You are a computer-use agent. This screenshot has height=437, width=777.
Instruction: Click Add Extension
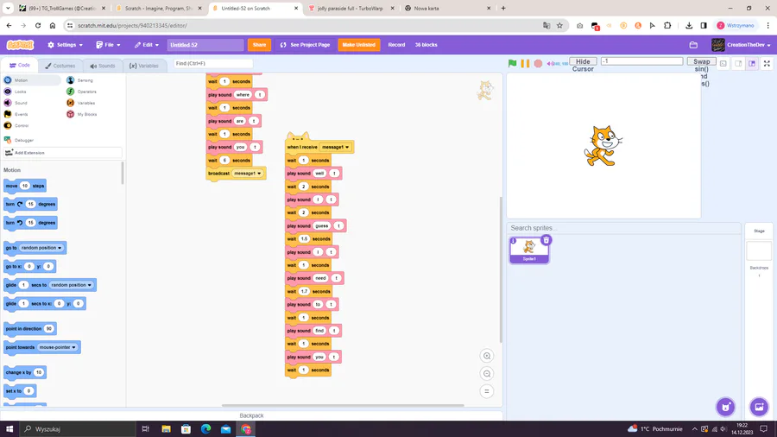62,153
